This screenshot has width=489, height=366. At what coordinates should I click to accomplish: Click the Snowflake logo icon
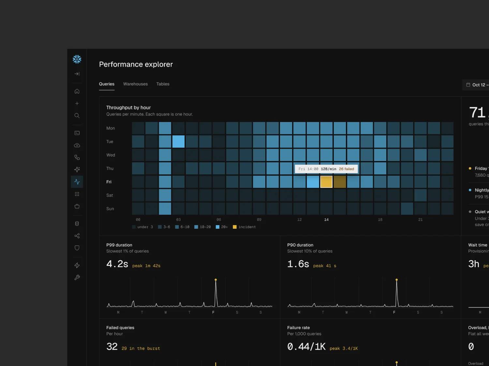(x=77, y=59)
